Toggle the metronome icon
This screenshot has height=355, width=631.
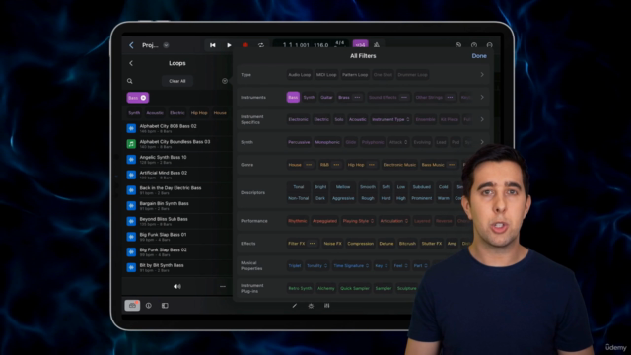(377, 45)
